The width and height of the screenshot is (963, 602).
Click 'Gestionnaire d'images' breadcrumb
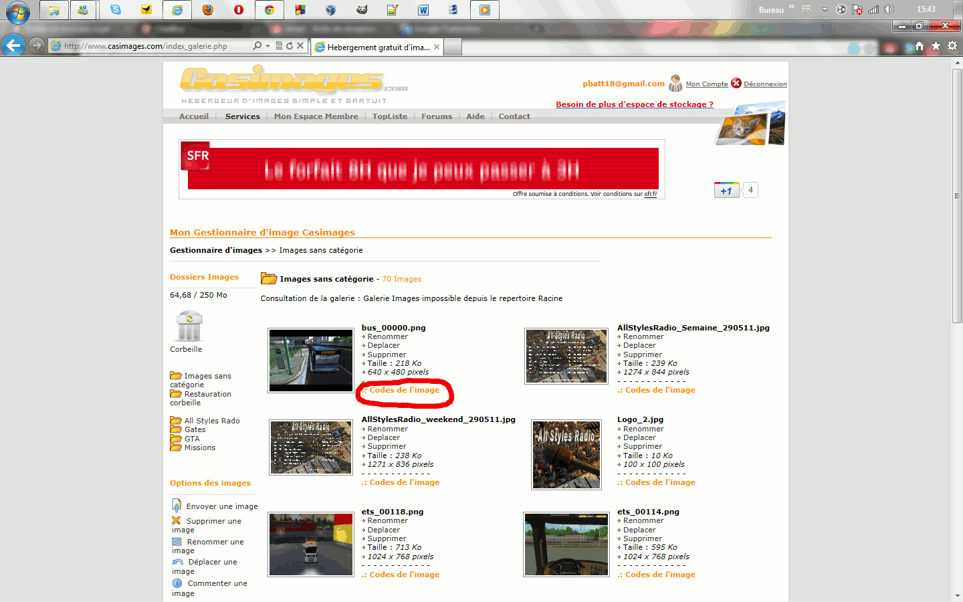[x=216, y=250]
